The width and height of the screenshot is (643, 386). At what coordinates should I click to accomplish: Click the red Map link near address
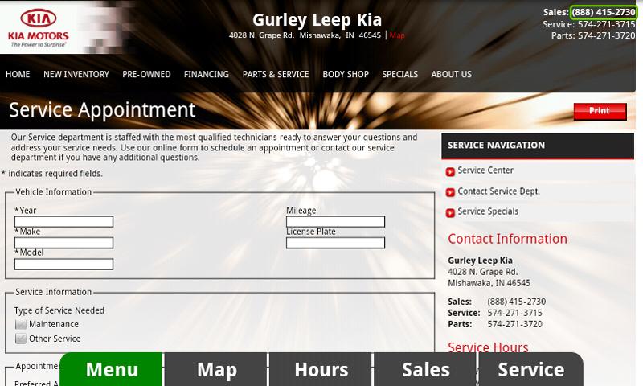pos(397,35)
